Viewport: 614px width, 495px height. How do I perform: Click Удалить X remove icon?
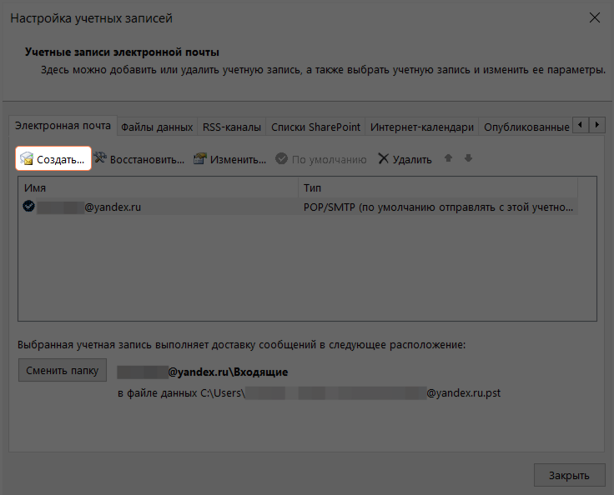pyautogui.click(x=384, y=159)
